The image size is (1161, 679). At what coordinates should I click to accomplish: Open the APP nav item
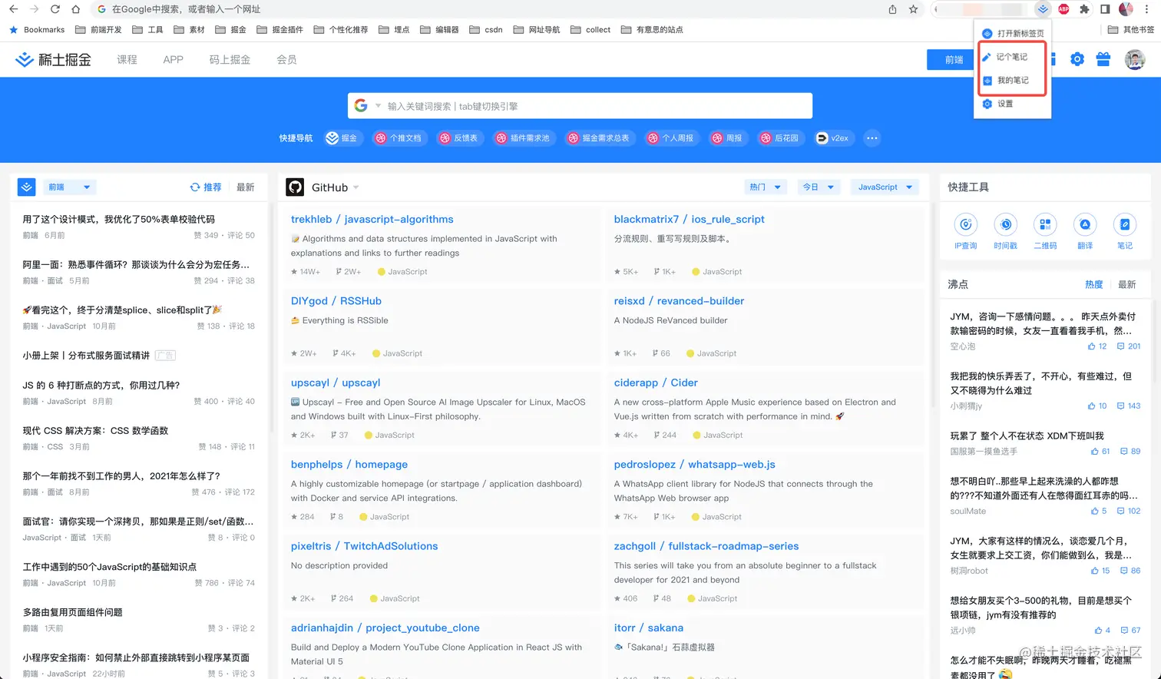pos(174,59)
